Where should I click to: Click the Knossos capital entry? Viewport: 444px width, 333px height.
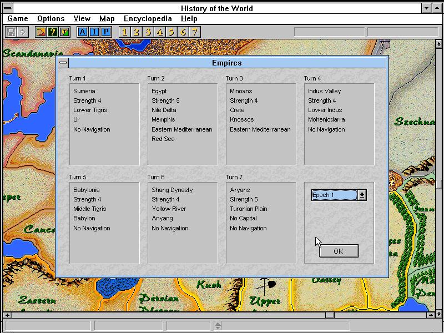[x=241, y=119]
